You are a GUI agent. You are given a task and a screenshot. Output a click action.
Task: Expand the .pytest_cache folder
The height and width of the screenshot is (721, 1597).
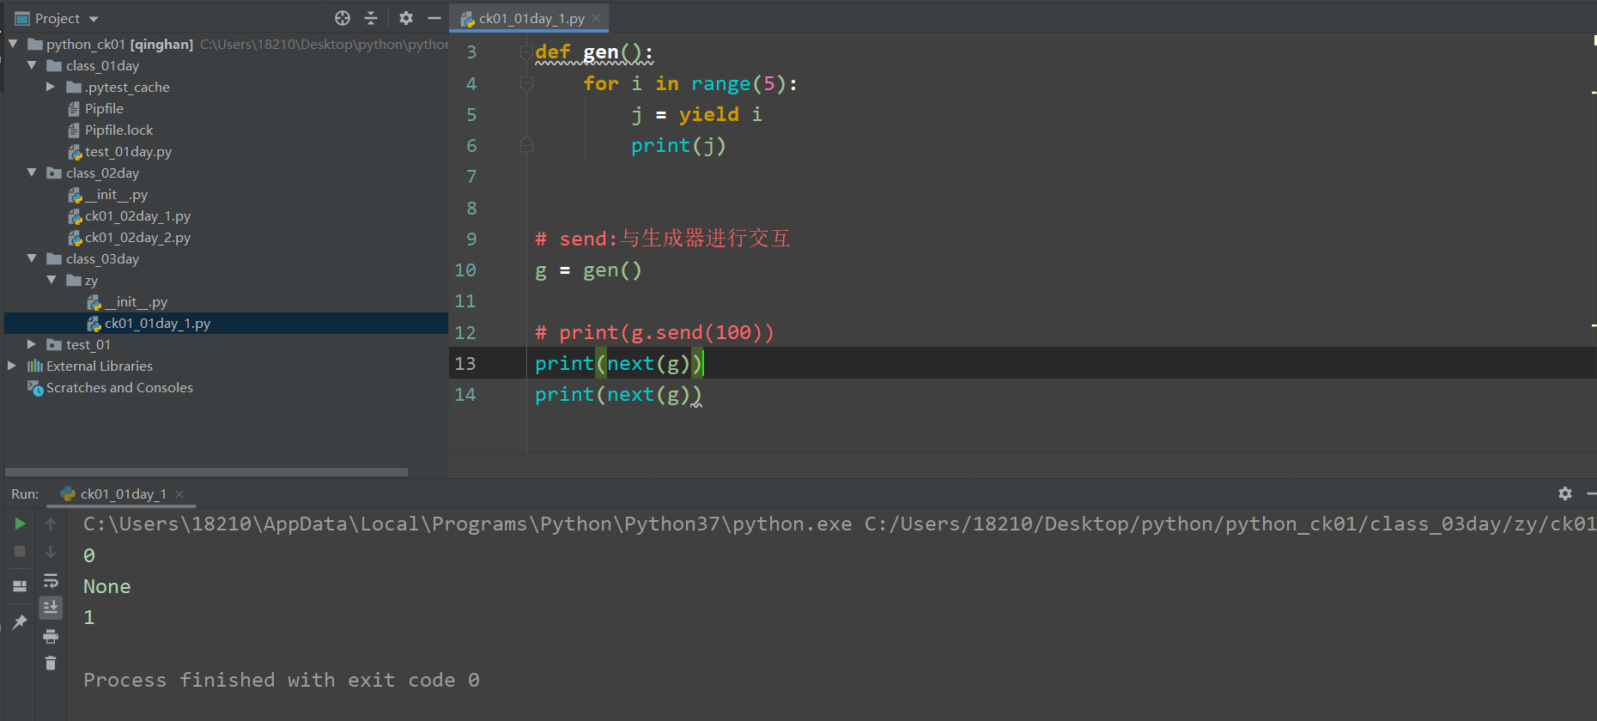(x=51, y=87)
